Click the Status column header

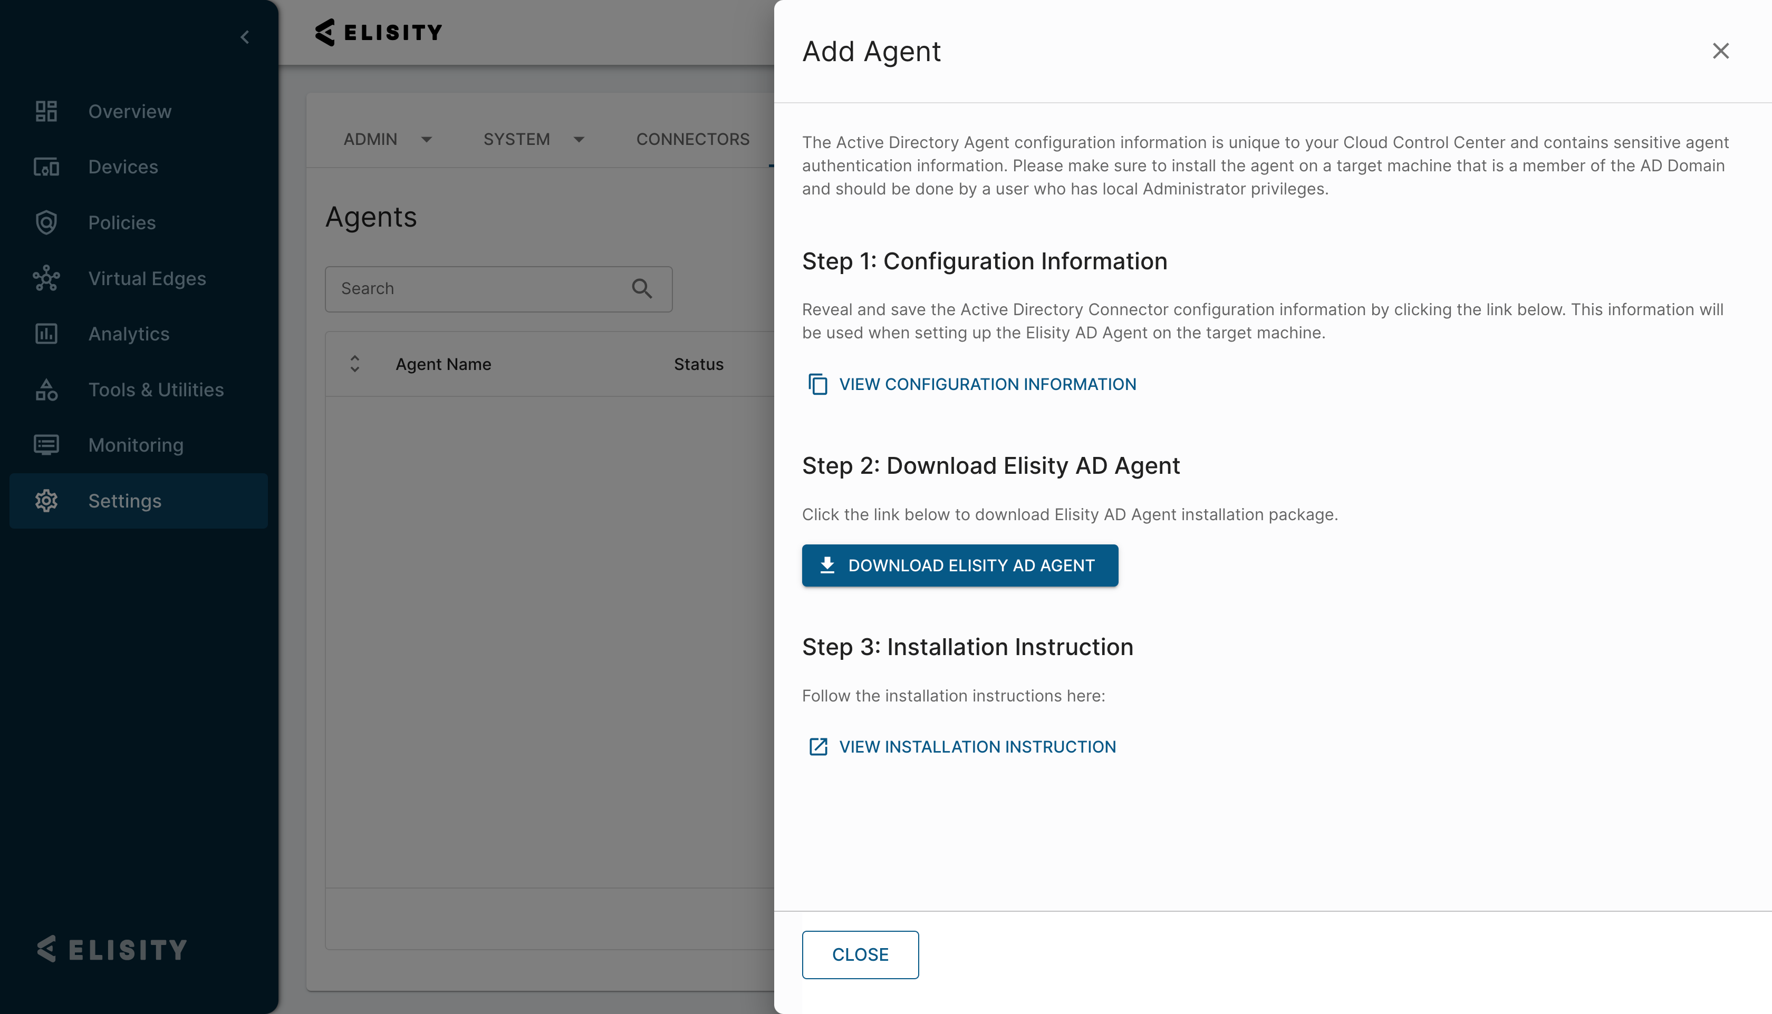[698, 364]
